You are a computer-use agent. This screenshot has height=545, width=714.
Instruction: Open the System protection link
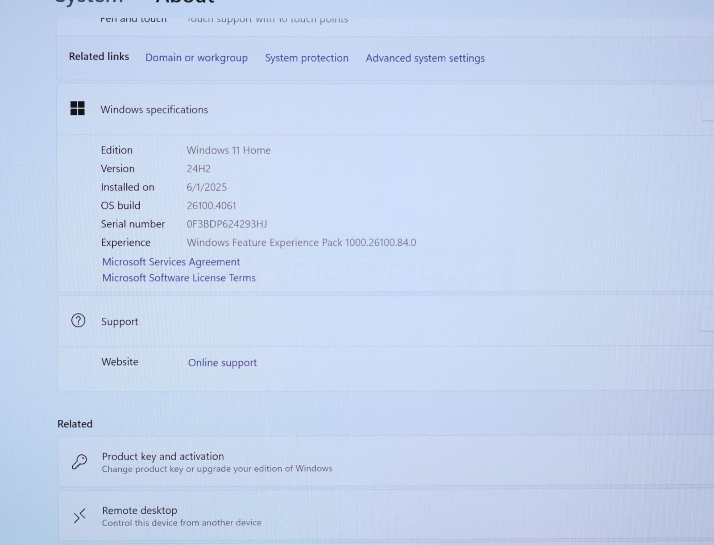pos(307,58)
